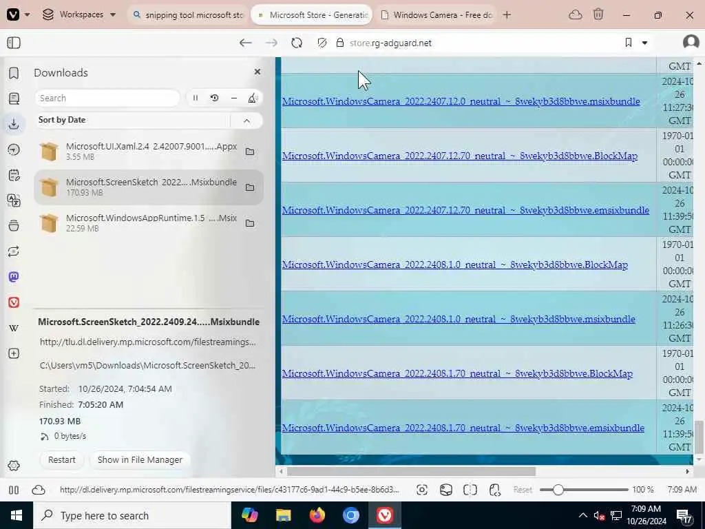
Task: Switch to the Microsoft Store - Generation tab
Action: point(312,15)
